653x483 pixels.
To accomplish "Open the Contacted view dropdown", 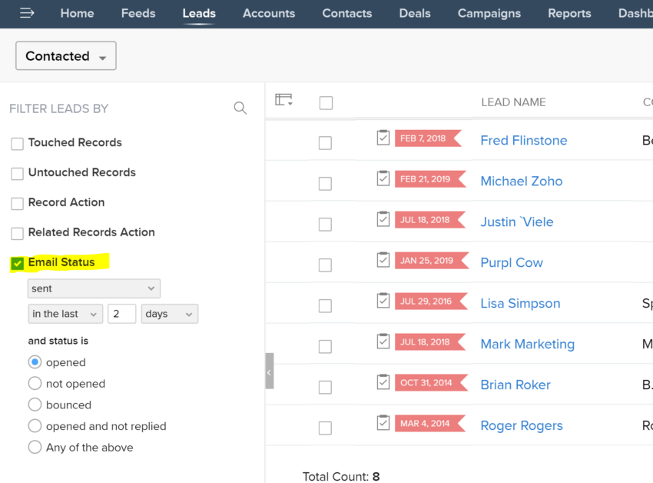I will (65, 55).
